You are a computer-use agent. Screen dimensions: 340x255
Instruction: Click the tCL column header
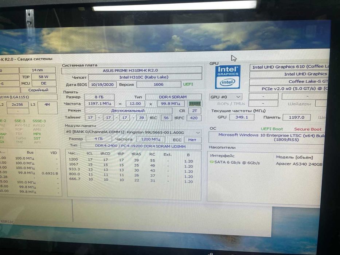point(90,153)
